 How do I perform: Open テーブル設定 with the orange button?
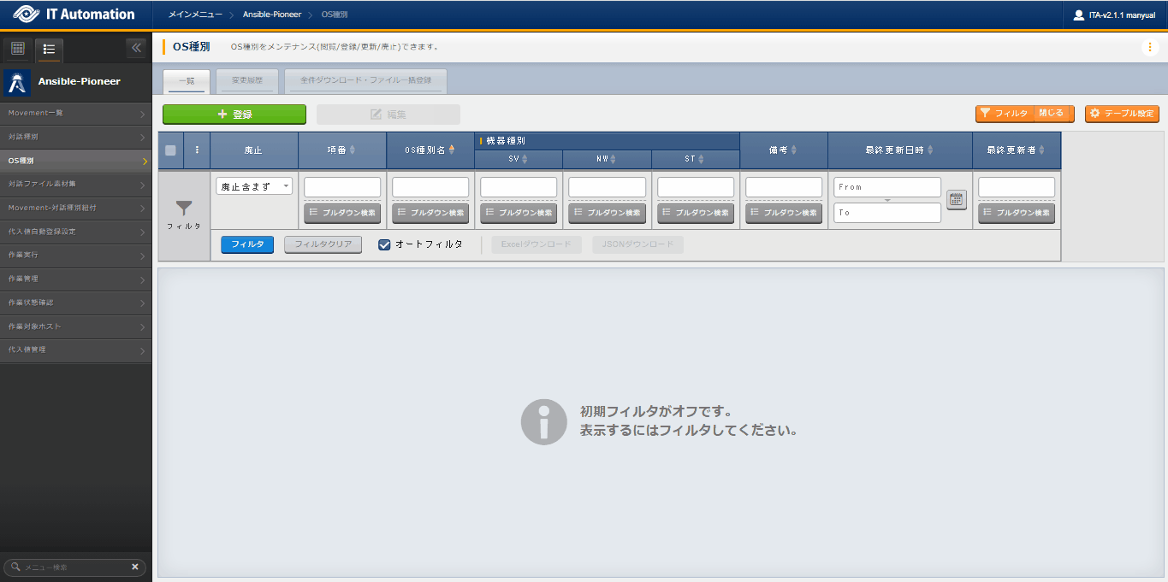tap(1121, 114)
